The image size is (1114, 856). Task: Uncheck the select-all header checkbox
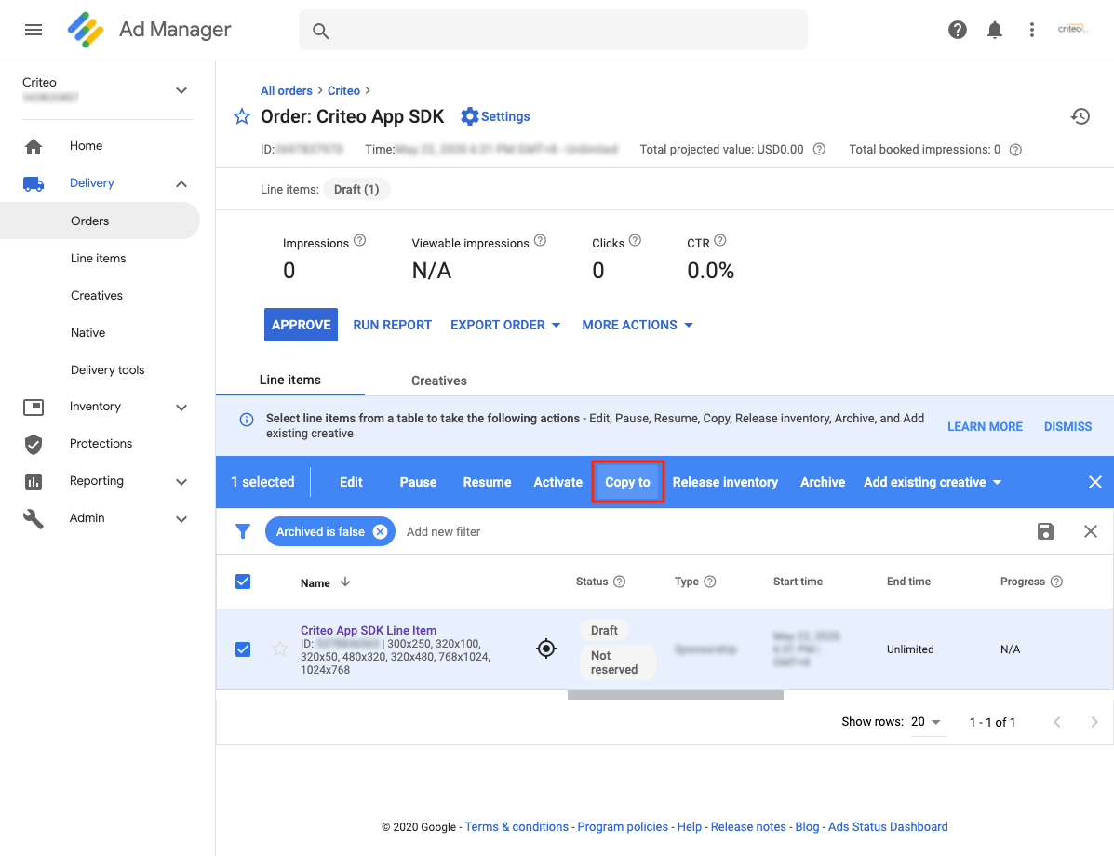pos(243,582)
